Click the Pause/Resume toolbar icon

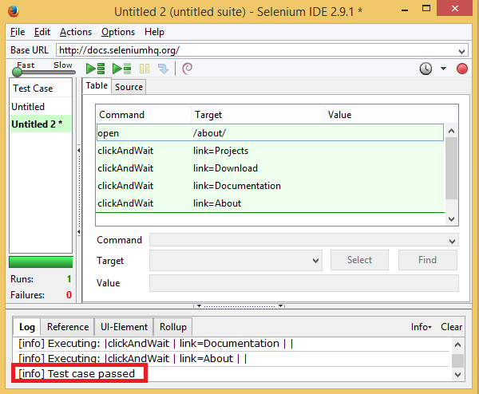click(144, 69)
